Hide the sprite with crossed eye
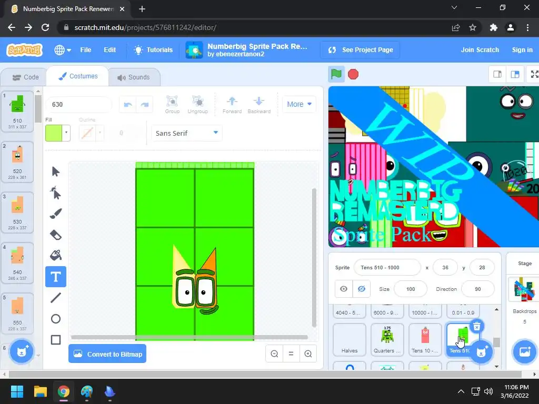Image resolution: width=539 pixels, height=404 pixels. [x=362, y=289]
